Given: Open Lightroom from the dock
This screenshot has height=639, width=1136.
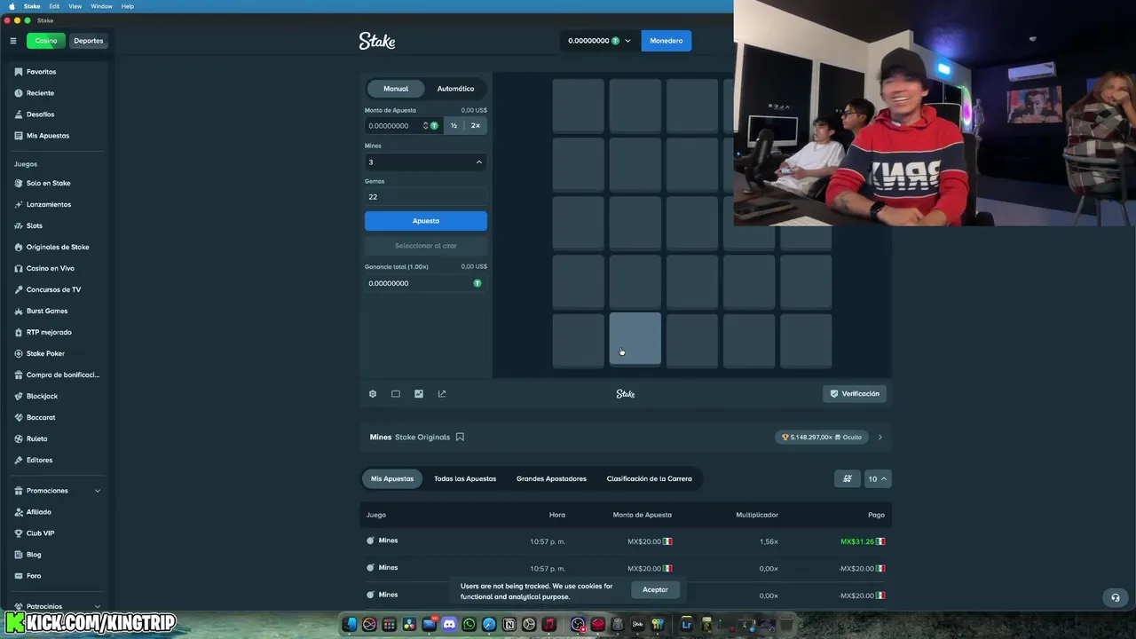Looking at the screenshot, I should tap(686, 625).
